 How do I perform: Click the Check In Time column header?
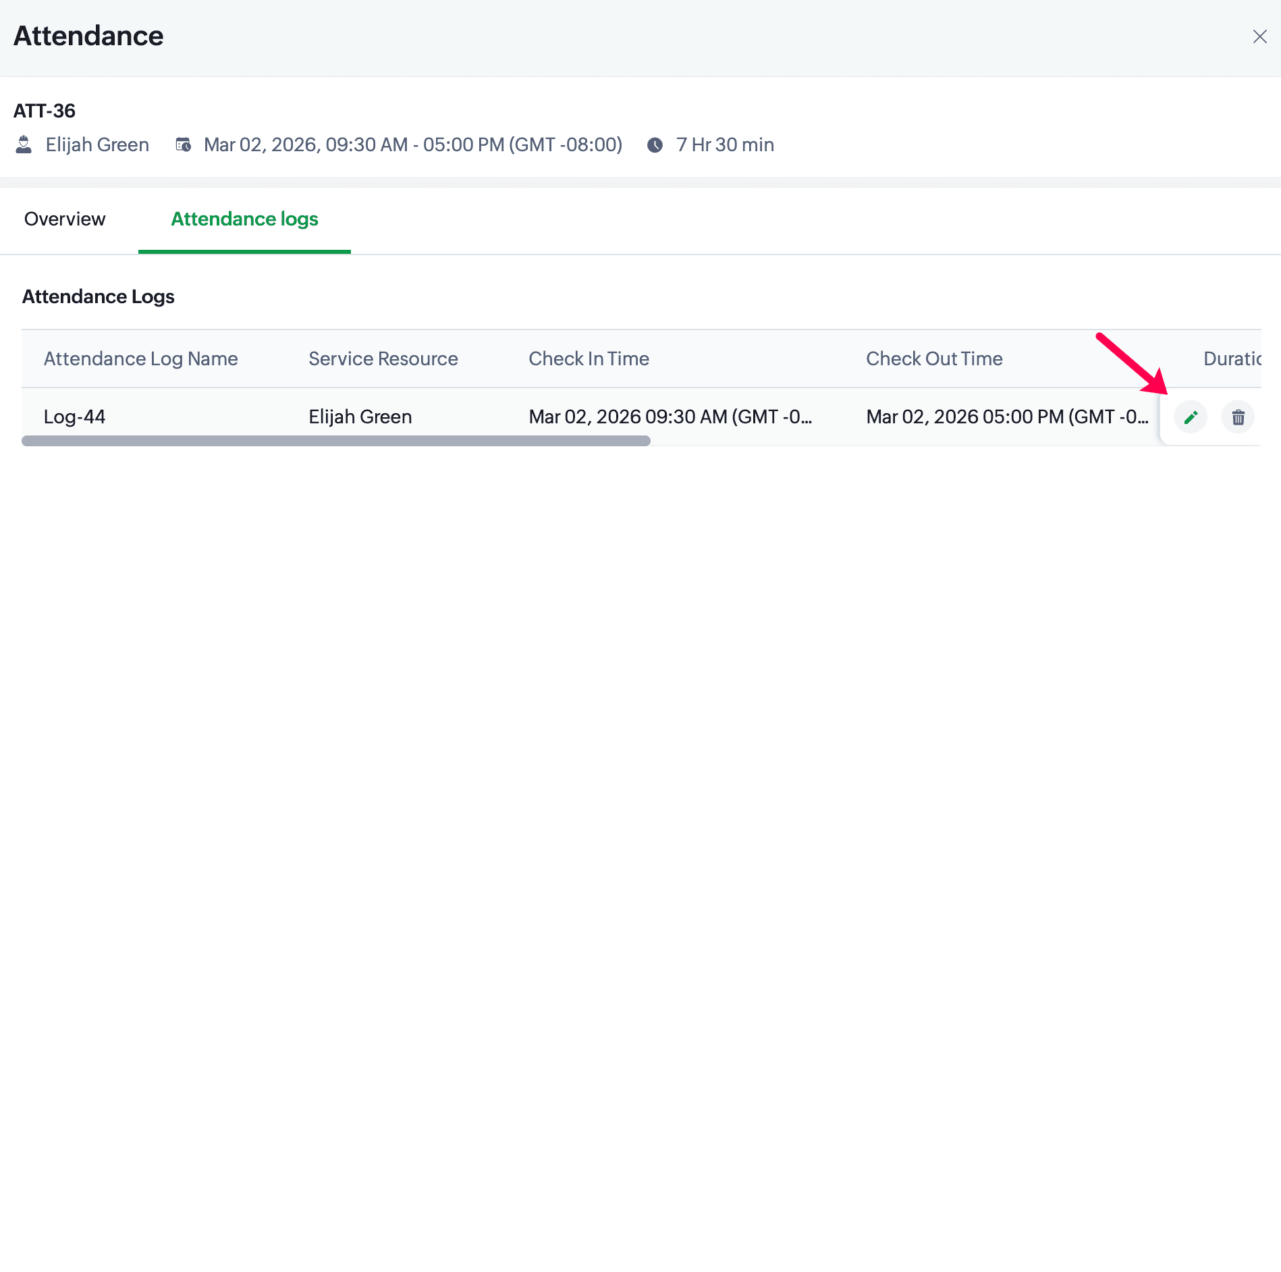pos(589,359)
